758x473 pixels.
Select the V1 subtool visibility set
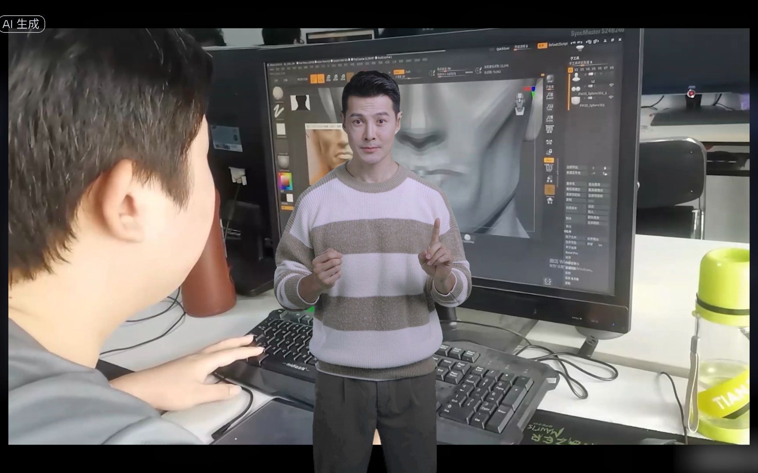click(570, 70)
